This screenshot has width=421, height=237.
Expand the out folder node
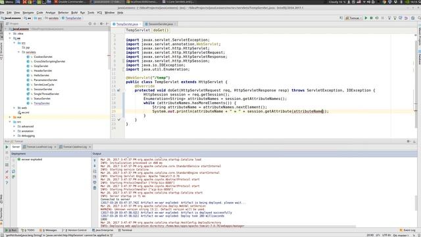pos(10,117)
